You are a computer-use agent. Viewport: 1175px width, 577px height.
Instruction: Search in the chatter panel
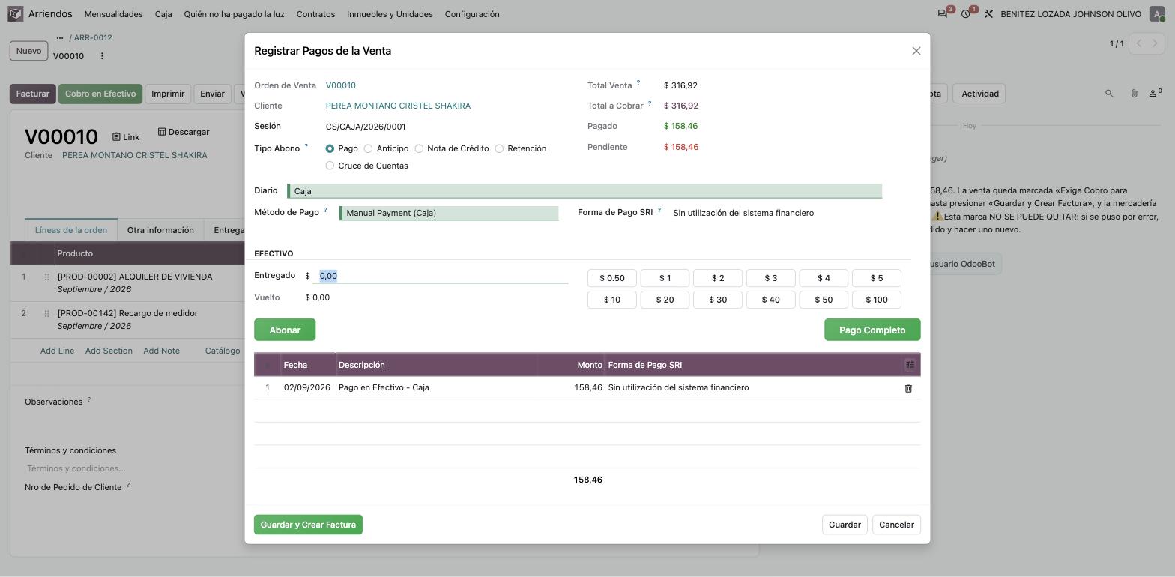tap(1109, 94)
